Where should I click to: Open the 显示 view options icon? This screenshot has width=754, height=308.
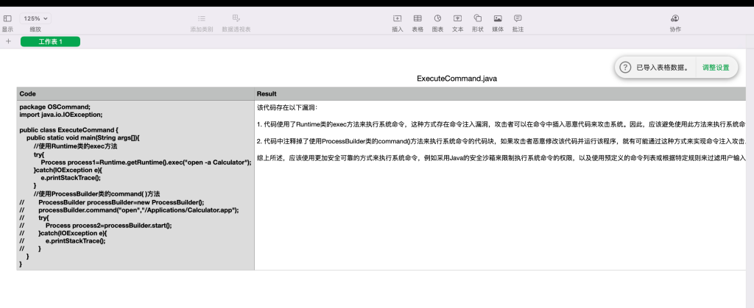point(7,18)
